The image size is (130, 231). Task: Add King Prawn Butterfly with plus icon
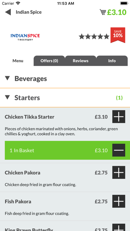pyautogui.click(x=119, y=227)
